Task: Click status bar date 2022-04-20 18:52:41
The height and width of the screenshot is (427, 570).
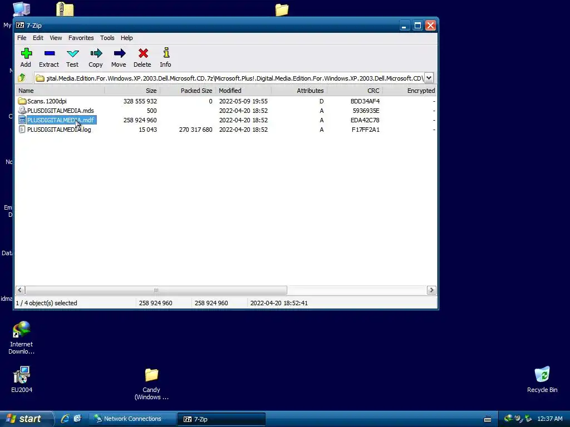Action: 279,303
